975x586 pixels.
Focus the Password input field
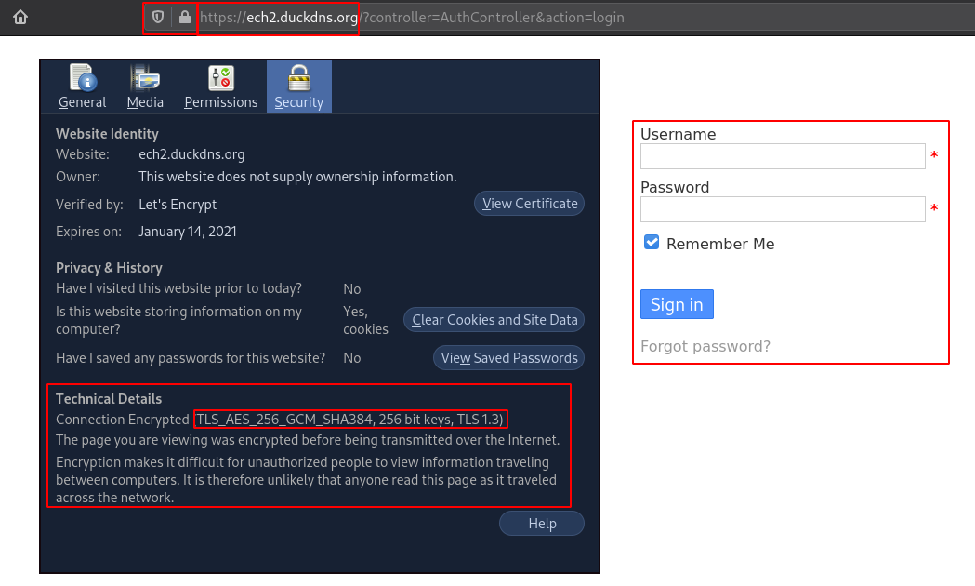(x=783, y=209)
